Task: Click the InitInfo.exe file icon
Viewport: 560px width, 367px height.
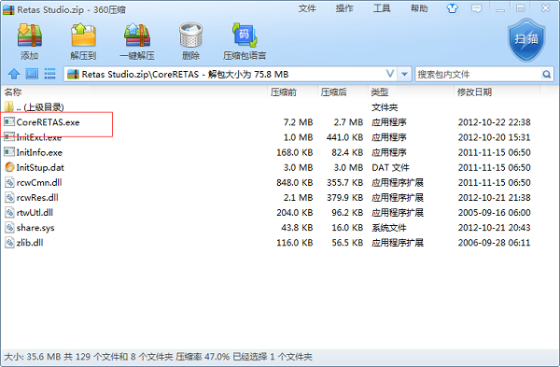Action: (x=9, y=152)
